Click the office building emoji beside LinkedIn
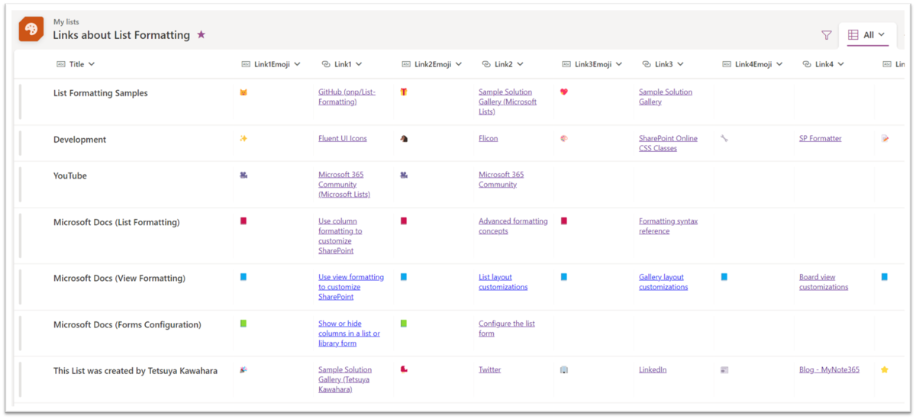 [x=564, y=369]
